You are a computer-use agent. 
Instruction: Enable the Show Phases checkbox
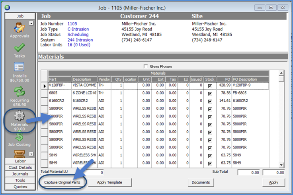[x=146, y=66]
